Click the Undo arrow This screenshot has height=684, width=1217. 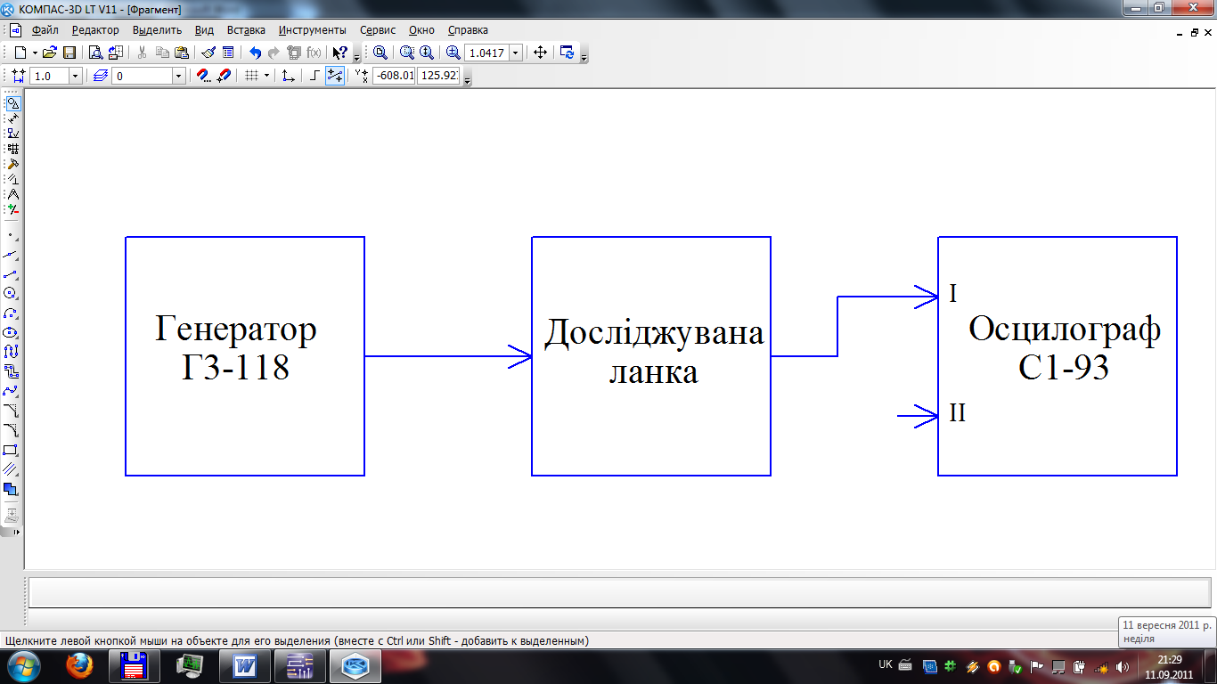pyautogui.click(x=255, y=53)
